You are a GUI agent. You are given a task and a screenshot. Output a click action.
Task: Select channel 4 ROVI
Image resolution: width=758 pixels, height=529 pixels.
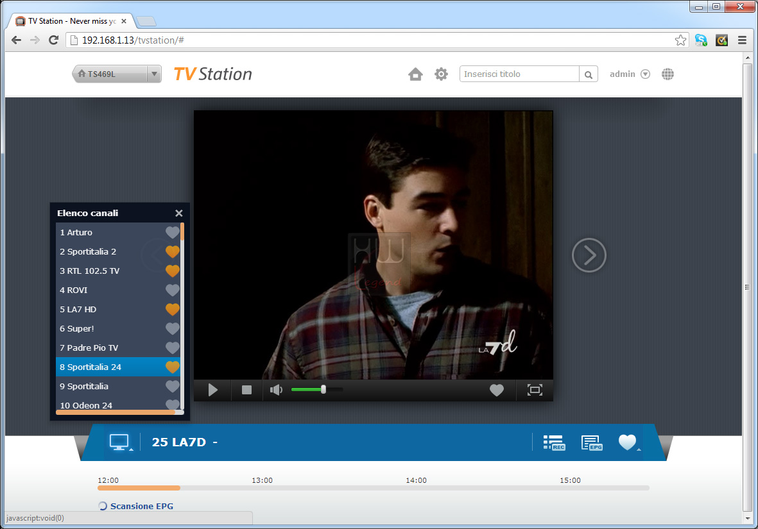pyautogui.click(x=118, y=290)
